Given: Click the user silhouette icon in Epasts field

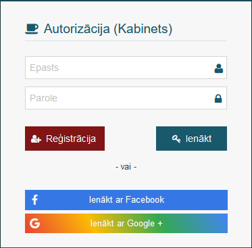Looking at the screenshot, I should pyautogui.click(x=218, y=68).
